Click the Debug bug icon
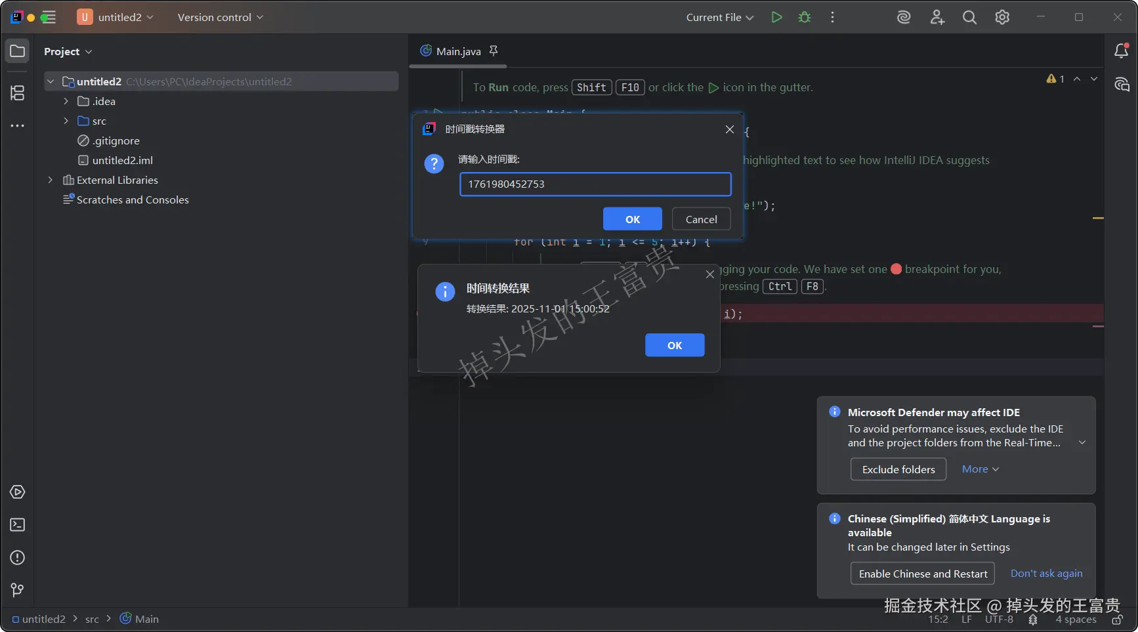This screenshot has height=632, width=1138. coord(804,18)
